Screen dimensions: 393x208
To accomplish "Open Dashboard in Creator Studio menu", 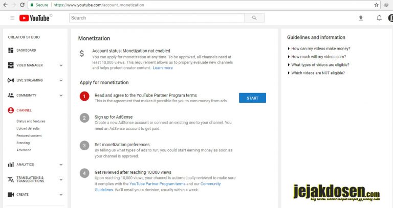I will pyautogui.click(x=26, y=50).
